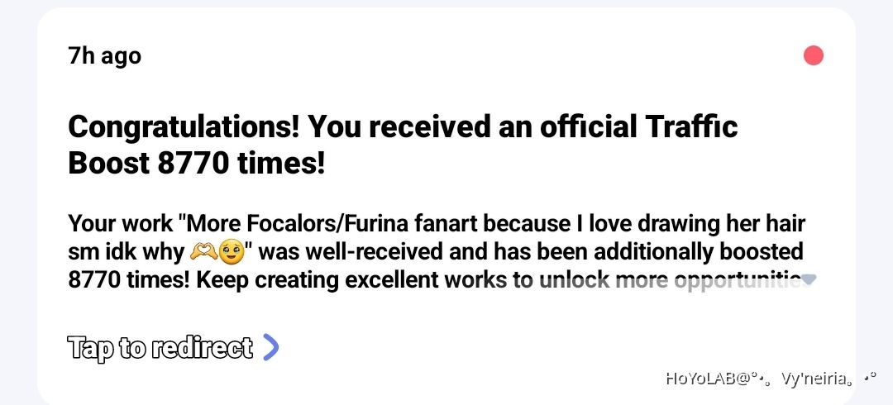The image size is (893, 405).
Task: Expand the truncated notification message arrow
Action: pyautogui.click(x=809, y=280)
